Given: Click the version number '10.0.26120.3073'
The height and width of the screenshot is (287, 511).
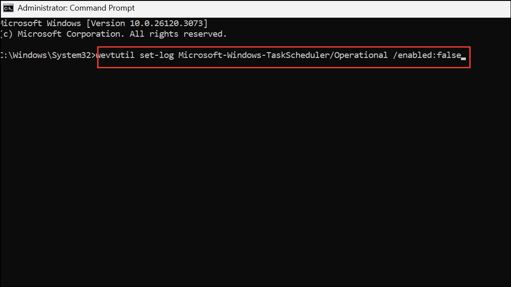Looking at the screenshot, I should [x=166, y=23].
